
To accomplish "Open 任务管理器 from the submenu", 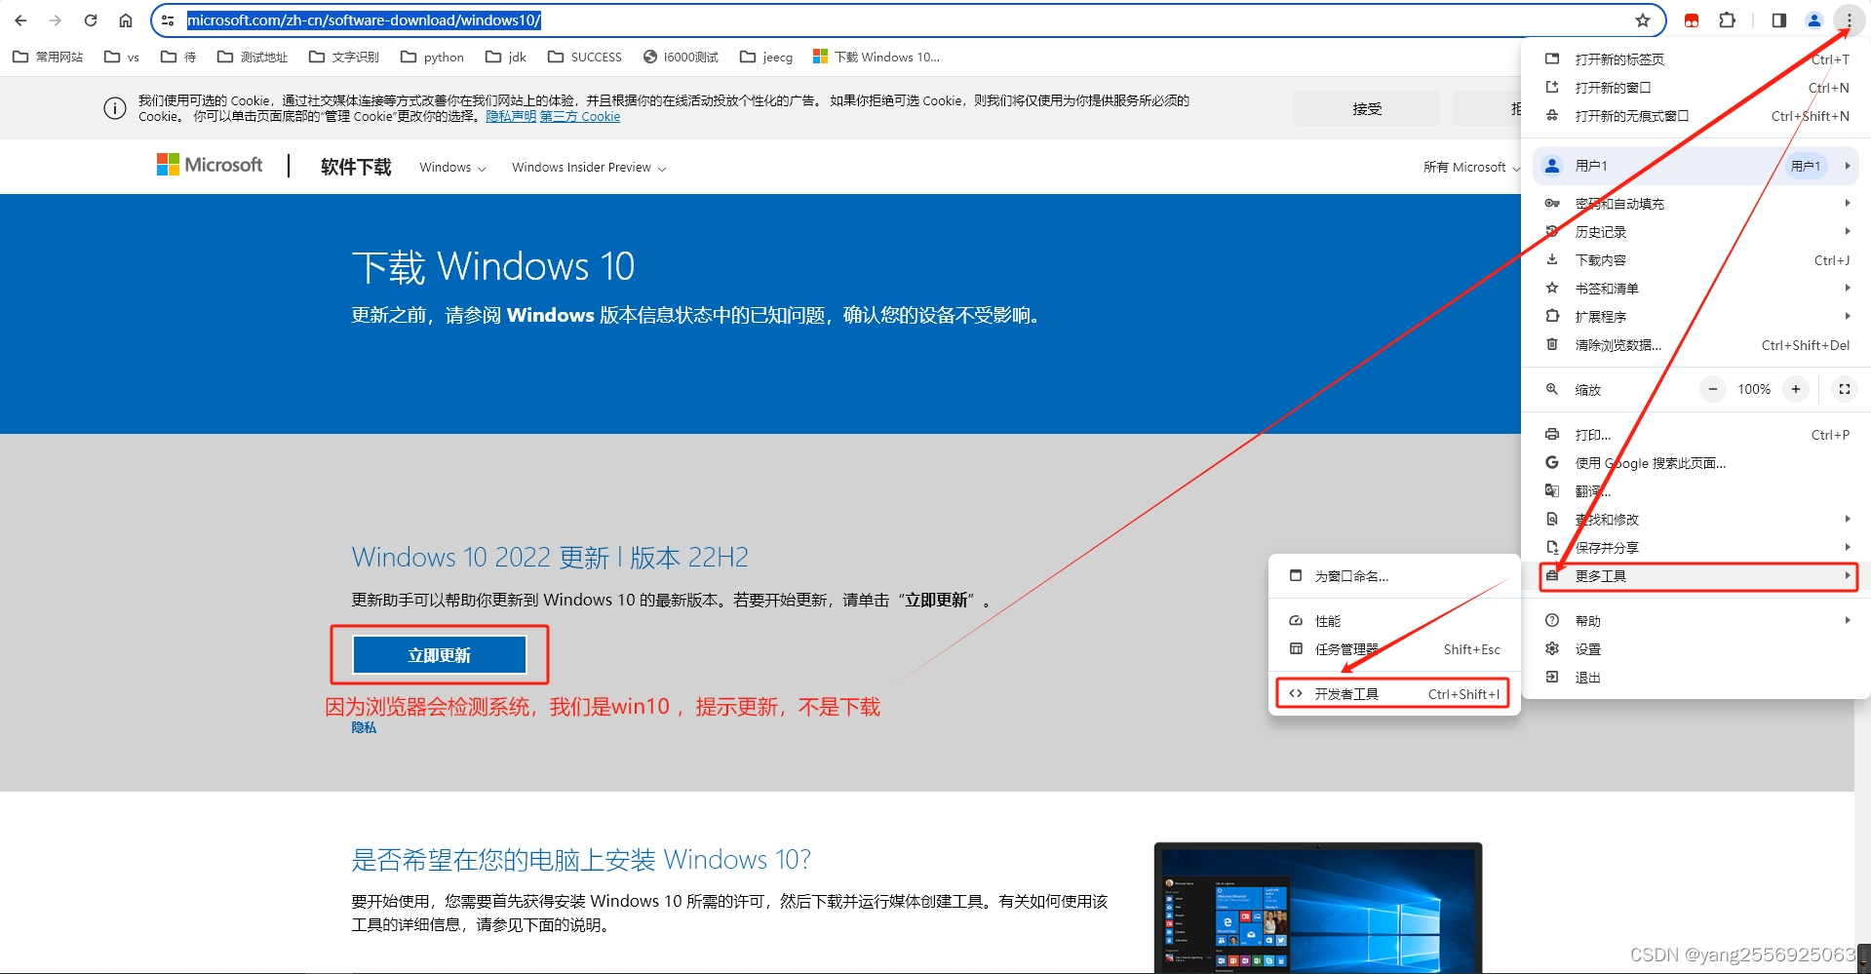I will (x=1345, y=648).
